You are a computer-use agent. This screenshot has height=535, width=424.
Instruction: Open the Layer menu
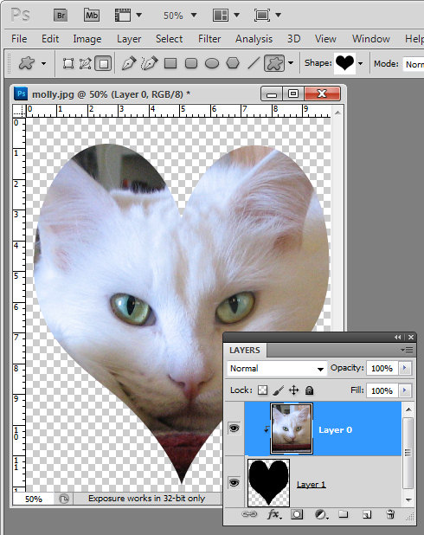(x=129, y=39)
